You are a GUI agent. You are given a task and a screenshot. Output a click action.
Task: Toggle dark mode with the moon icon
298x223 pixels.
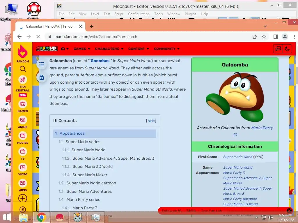point(287,49)
